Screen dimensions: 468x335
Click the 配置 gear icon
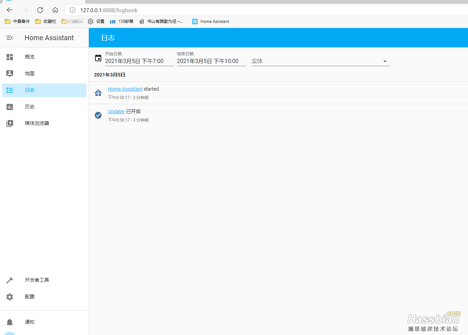(10, 297)
